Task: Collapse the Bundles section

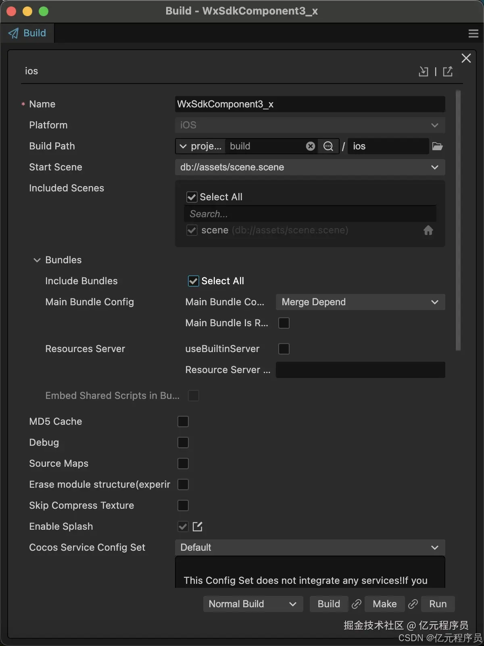Action: (37, 260)
